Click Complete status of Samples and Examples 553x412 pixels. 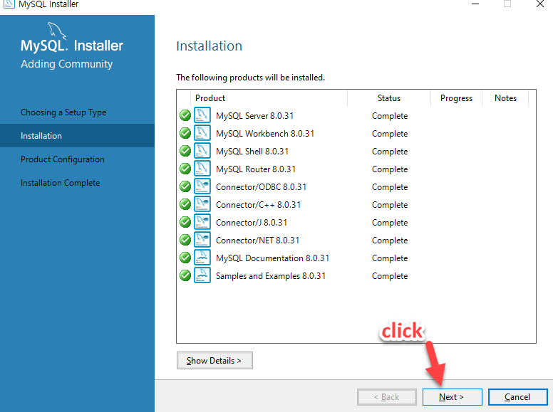(390, 276)
